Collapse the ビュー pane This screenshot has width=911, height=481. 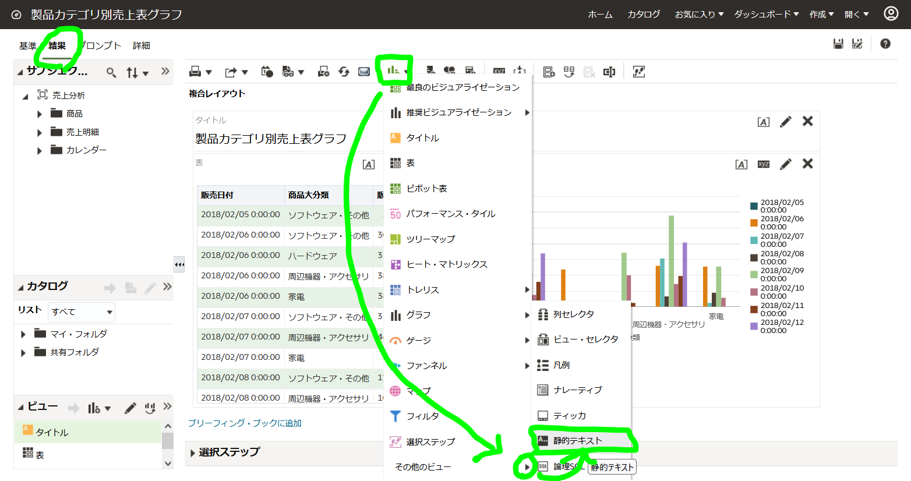[x=21, y=407]
